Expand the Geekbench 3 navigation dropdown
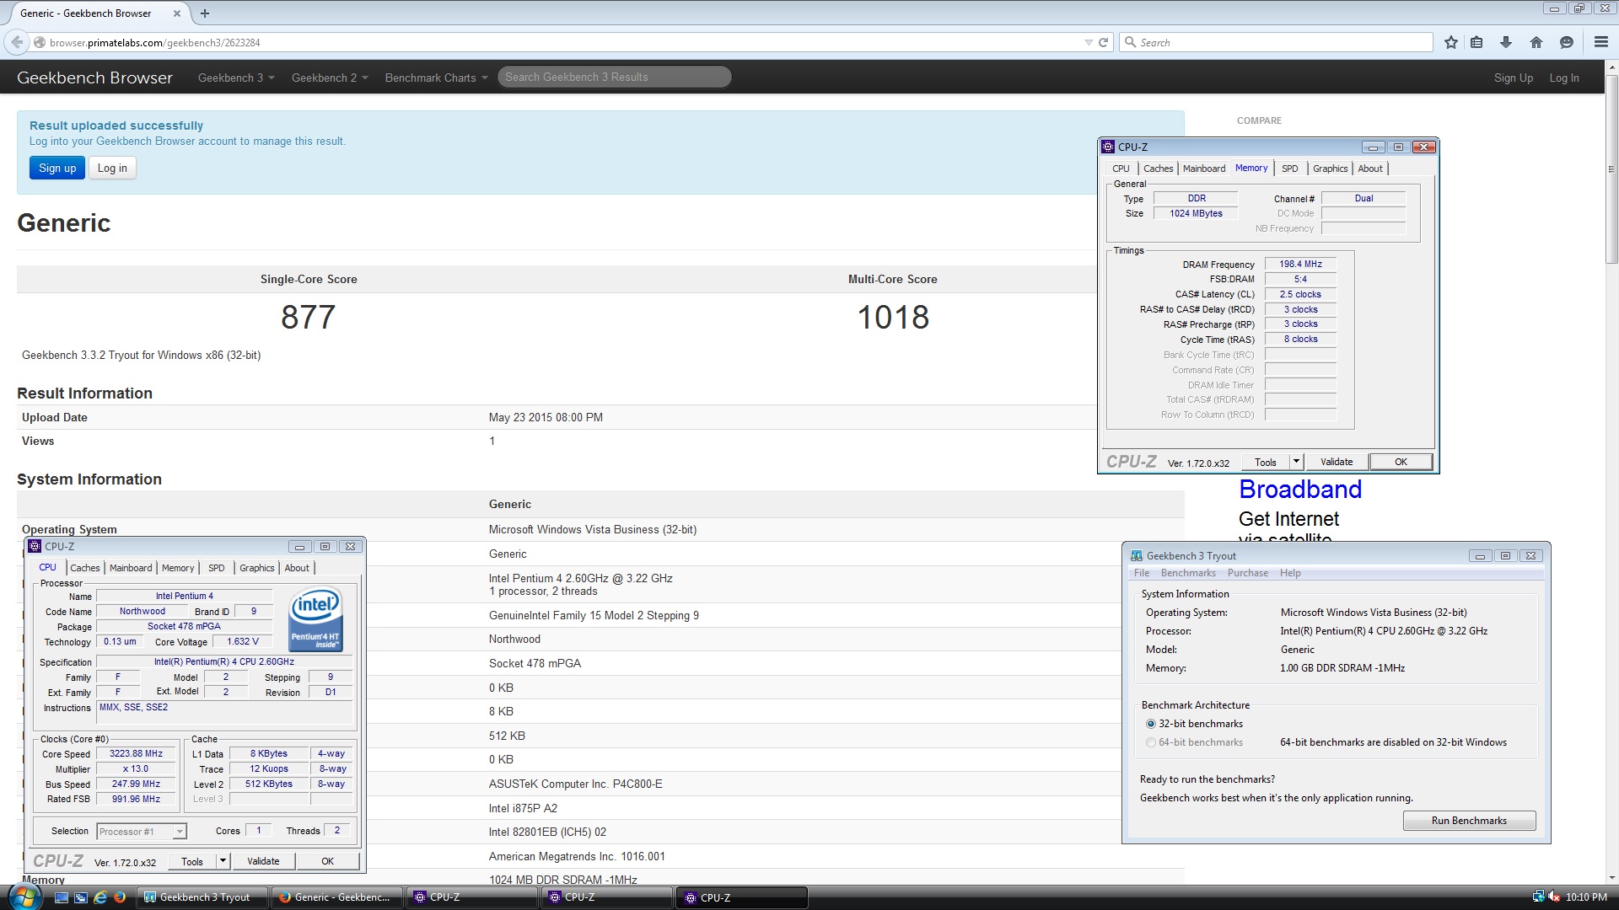This screenshot has width=1619, height=910. 236,78
